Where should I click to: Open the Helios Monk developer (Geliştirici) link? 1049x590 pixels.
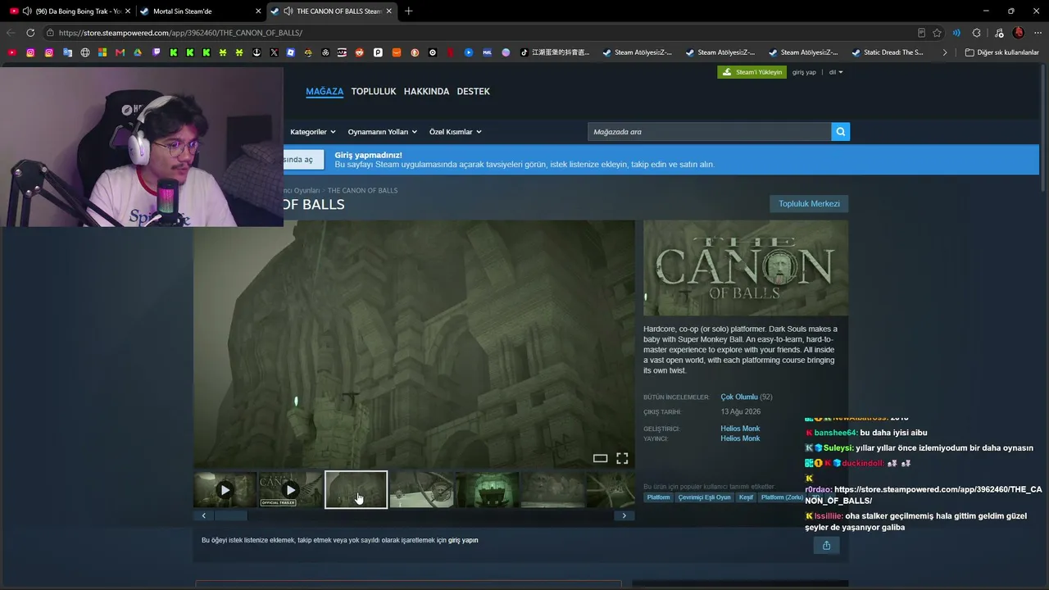point(740,429)
